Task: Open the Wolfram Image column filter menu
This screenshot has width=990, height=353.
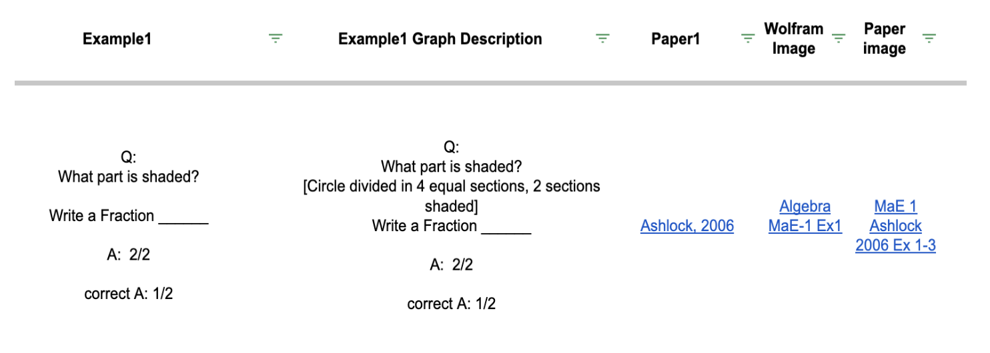Action: (839, 39)
